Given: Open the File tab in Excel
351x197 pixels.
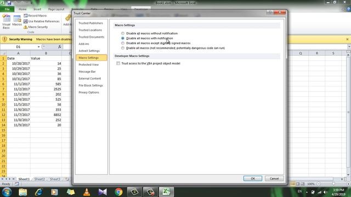Looking at the screenshot, I should point(7,9).
